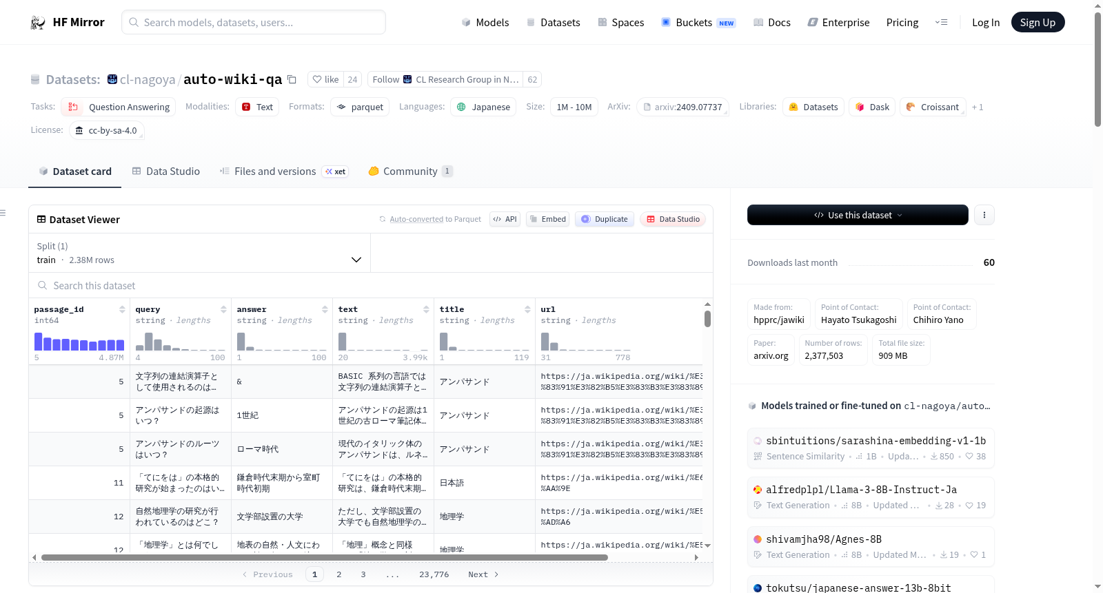Open alfredplpl/Llama-3-8B-Instruct-Ja model
The height and width of the screenshot is (593, 1103).
click(x=871, y=497)
